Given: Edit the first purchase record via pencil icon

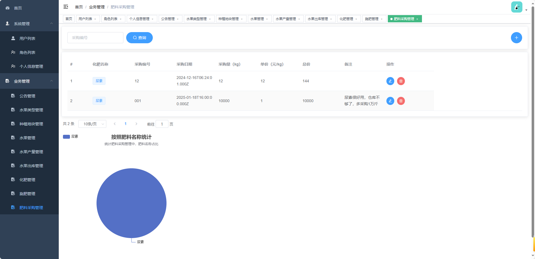Looking at the screenshot, I should 390,81.
